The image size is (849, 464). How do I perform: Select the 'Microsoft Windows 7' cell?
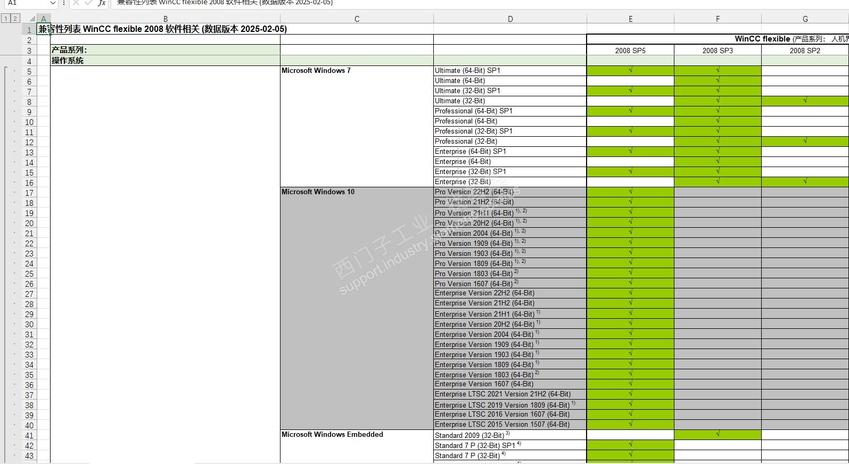[x=357, y=126]
